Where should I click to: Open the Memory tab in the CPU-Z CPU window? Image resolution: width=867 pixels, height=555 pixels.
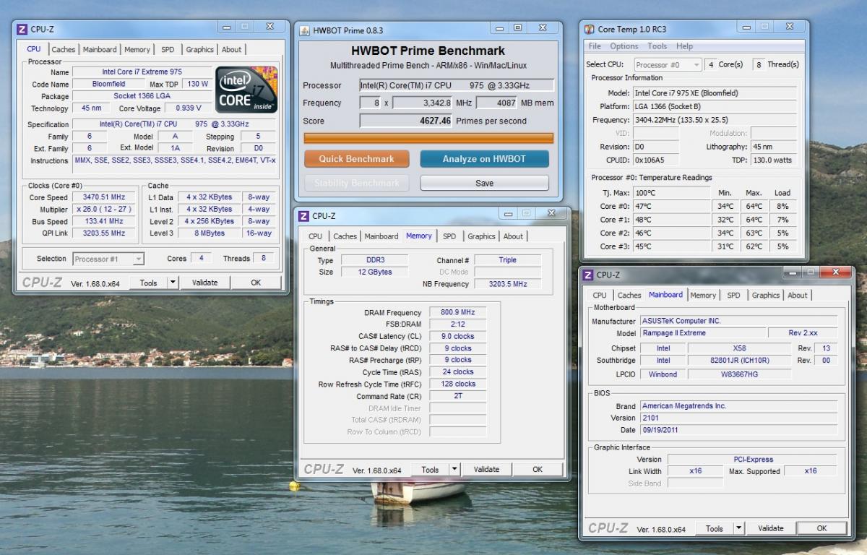click(x=137, y=50)
